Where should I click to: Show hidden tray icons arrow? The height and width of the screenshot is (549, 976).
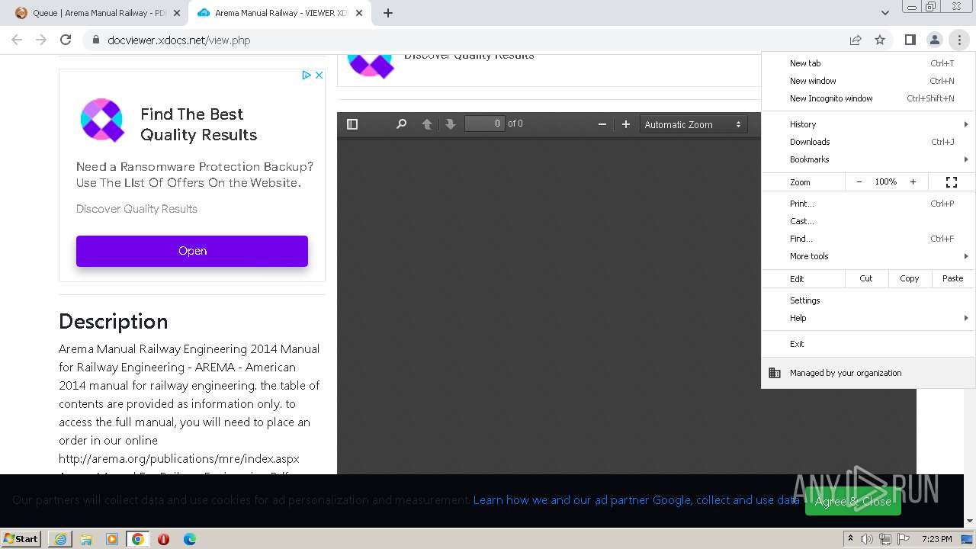coord(851,539)
